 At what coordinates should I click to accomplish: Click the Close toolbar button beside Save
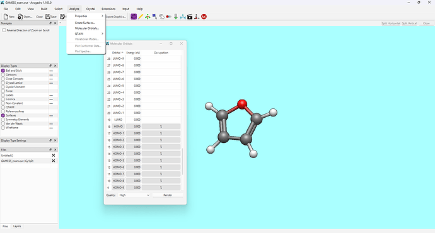(x=39, y=16)
